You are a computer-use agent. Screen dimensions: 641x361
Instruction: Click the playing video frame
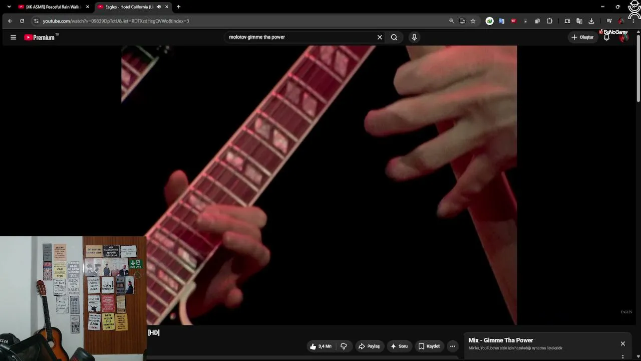tap(319, 186)
